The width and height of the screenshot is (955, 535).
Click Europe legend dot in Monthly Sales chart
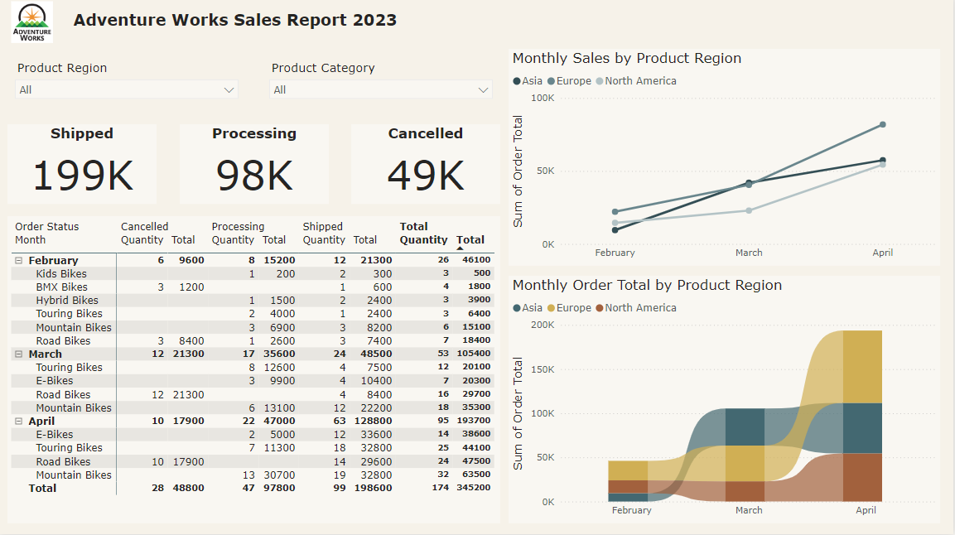point(551,81)
